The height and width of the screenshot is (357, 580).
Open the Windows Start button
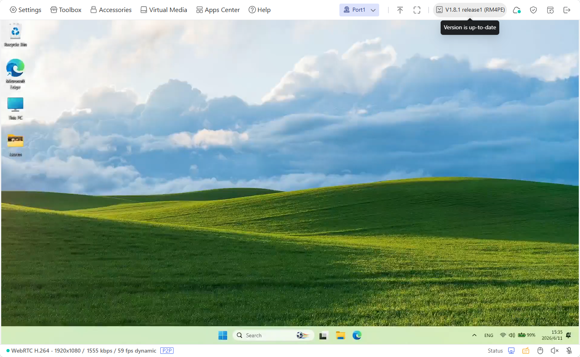point(223,335)
